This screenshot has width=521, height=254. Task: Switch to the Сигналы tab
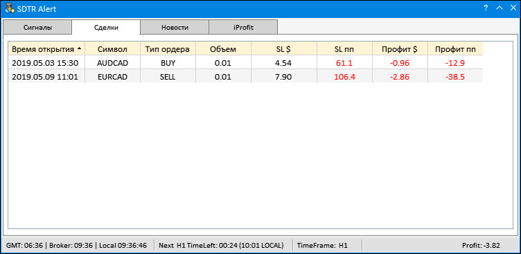point(37,27)
